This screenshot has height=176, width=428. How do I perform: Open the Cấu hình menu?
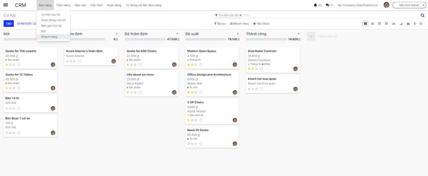(x=97, y=5)
